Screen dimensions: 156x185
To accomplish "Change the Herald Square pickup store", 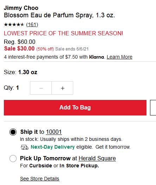I will [97, 158].
